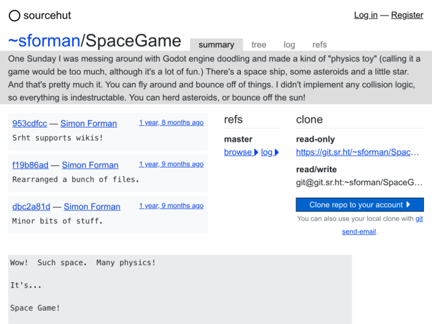
Task: Open commit 953cdfcc
Action: pos(30,124)
